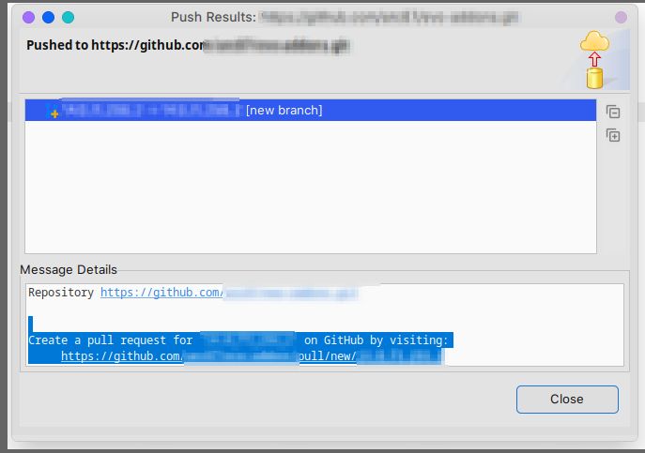Screen dimensions: 645x453
Task: Expand all entries in push results
Action: coord(613,135)
